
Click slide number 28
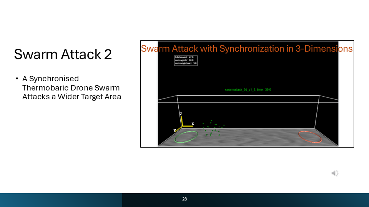[x=184, y=199]
